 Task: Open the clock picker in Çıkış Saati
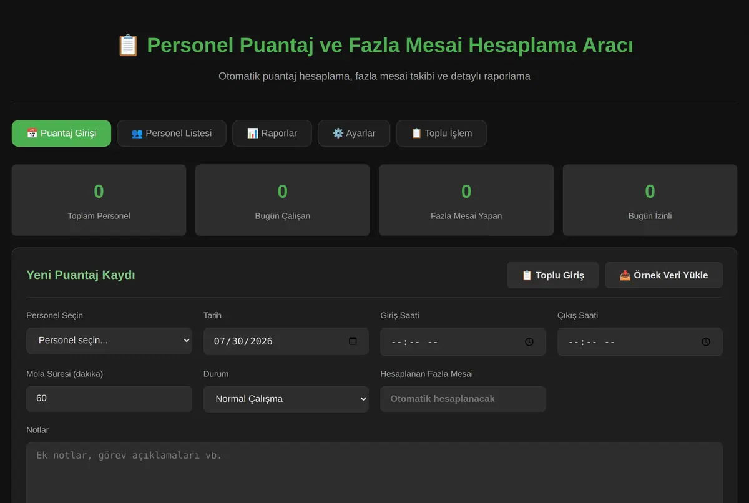coord(706,342)
